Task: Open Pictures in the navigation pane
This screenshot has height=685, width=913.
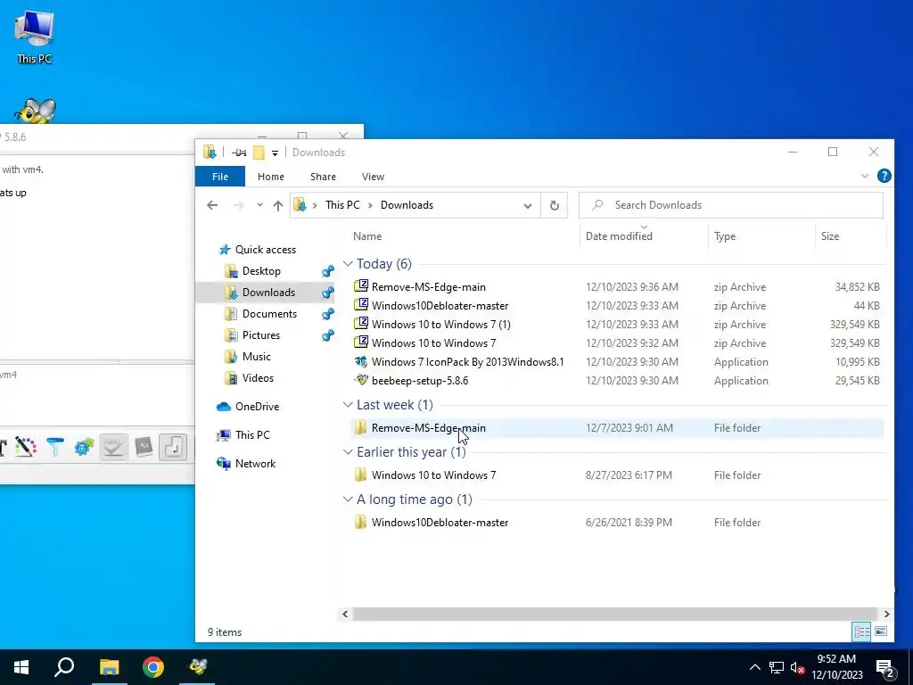Action: pyautogui.click(x=261, y=335)
